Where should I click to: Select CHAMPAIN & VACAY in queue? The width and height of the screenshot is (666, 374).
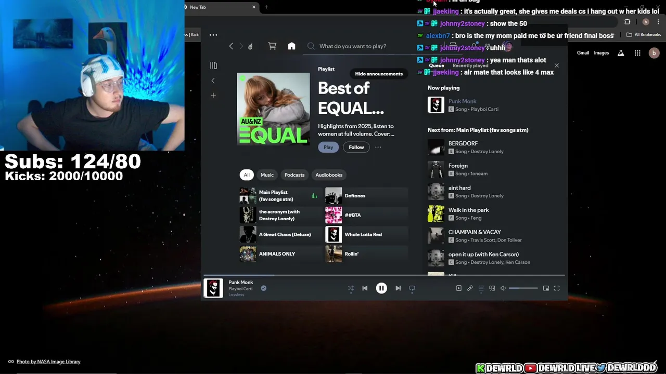pyautogui.click(x=493, y=236)
